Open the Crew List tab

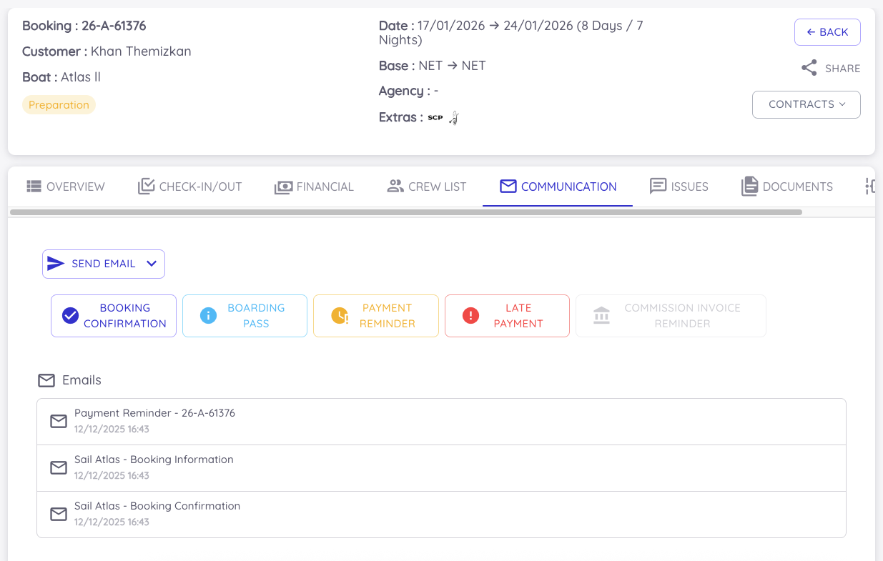pos(427,187)
